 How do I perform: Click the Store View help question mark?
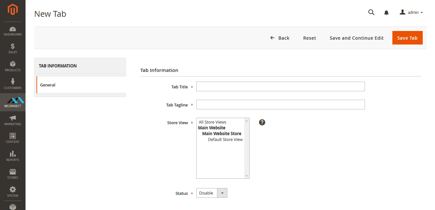[x=262, y=122]
